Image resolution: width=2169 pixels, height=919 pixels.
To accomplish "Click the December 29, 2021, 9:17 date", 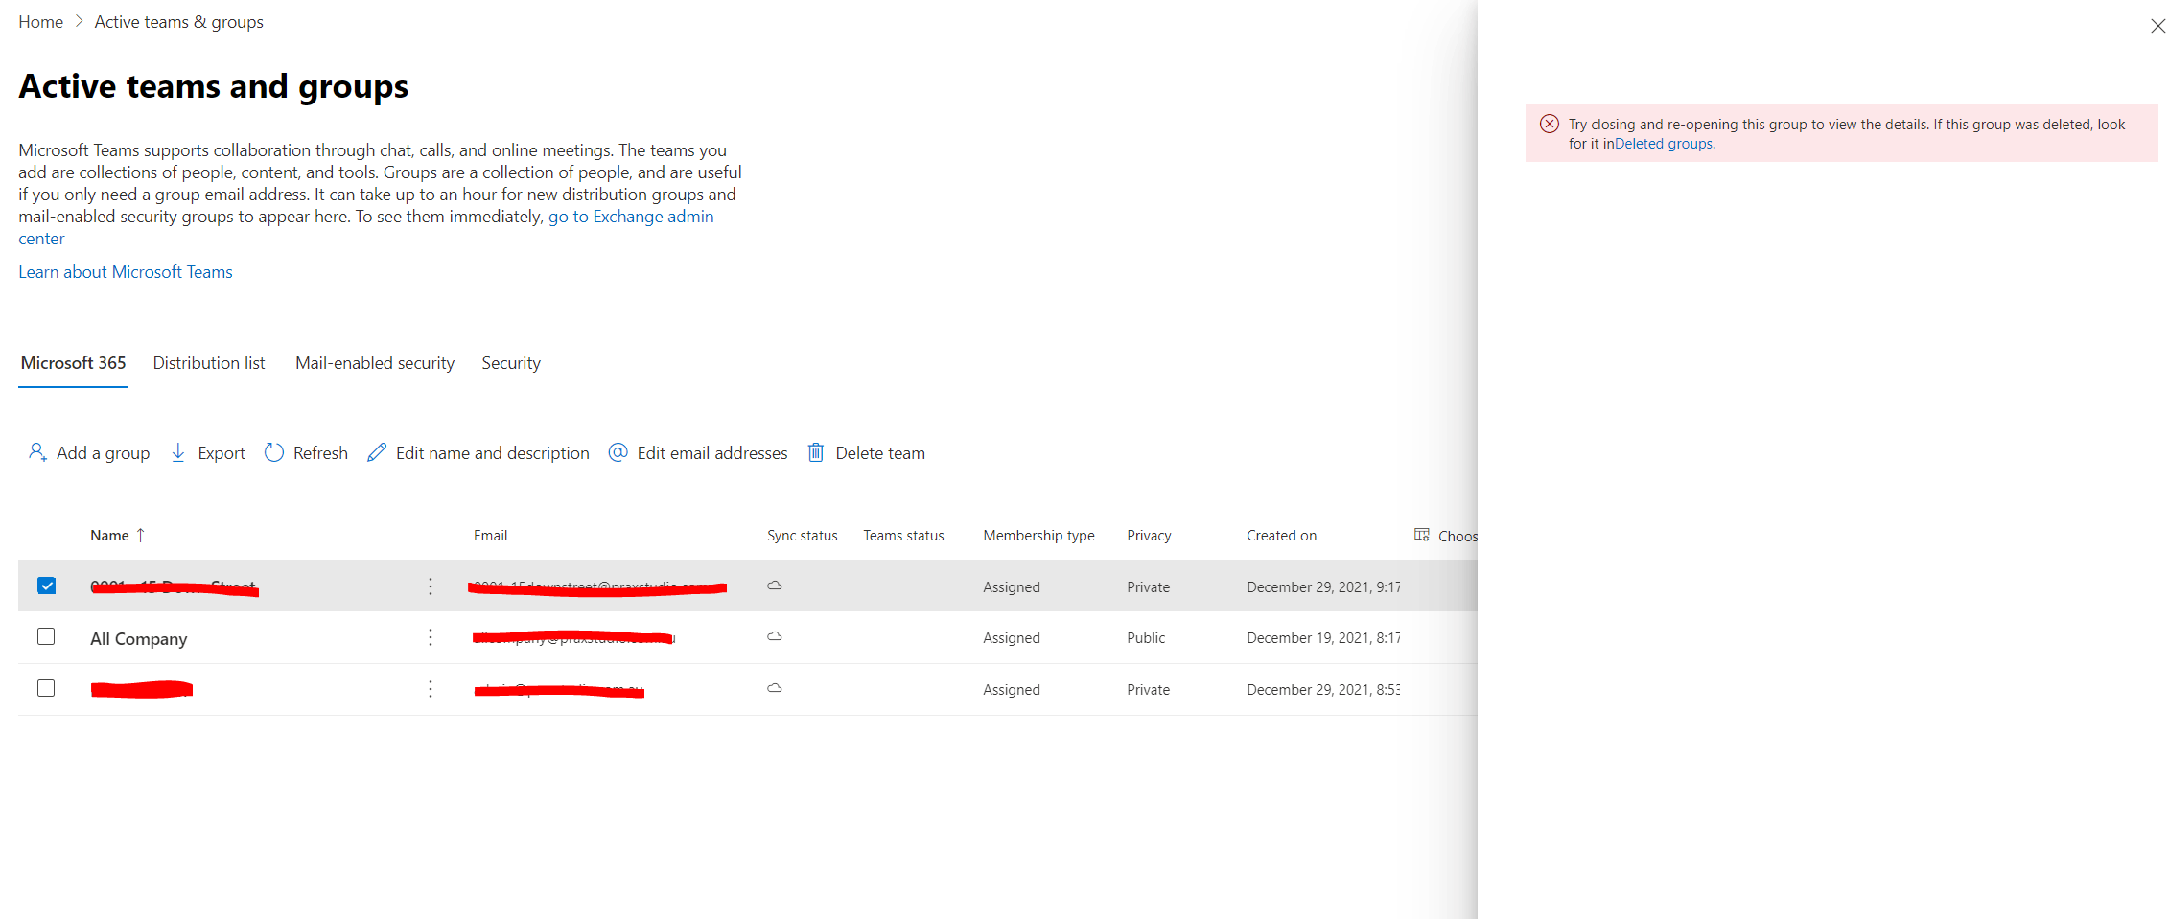I will (1323, 587).
